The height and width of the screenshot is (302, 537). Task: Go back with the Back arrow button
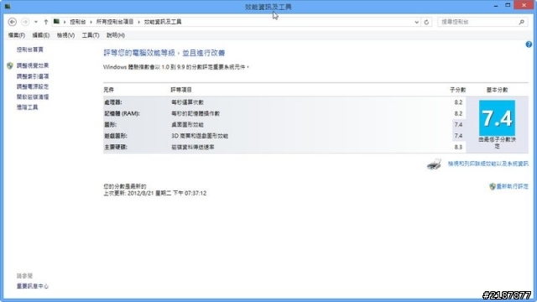[13, 22]
